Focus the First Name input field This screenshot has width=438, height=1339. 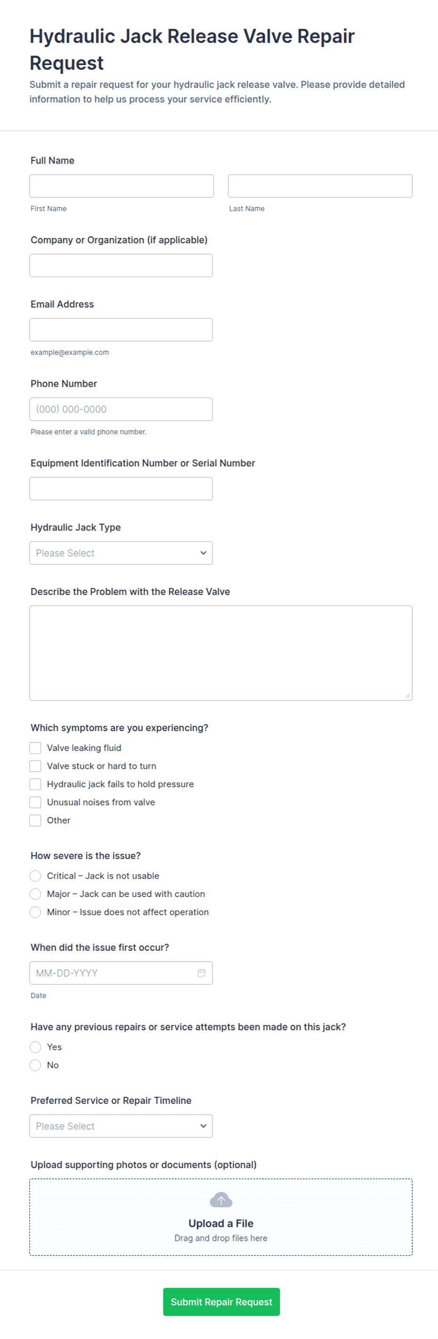coord(122,186)
